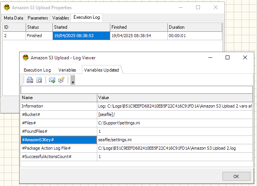Switch to Execution Log tab in Log Viewer
This screenshot has height=186, width=257.
[37, 70]
